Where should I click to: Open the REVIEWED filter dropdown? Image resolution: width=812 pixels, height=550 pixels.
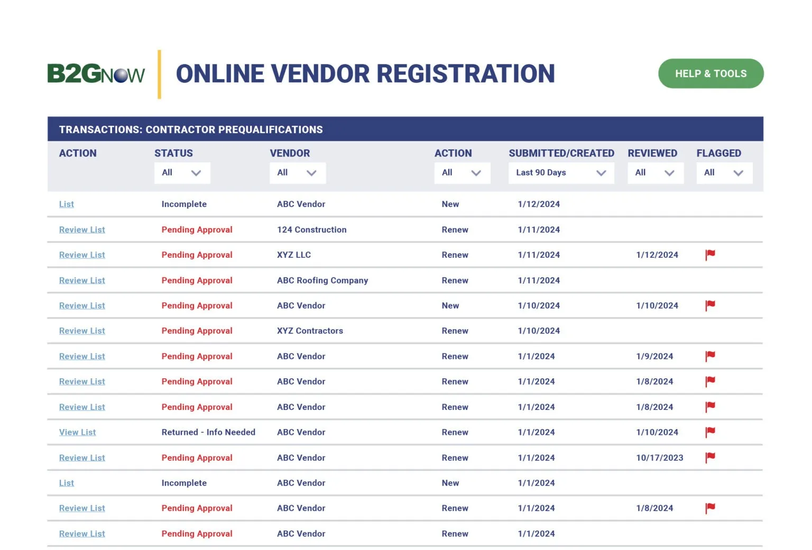(x=656, y=173)
